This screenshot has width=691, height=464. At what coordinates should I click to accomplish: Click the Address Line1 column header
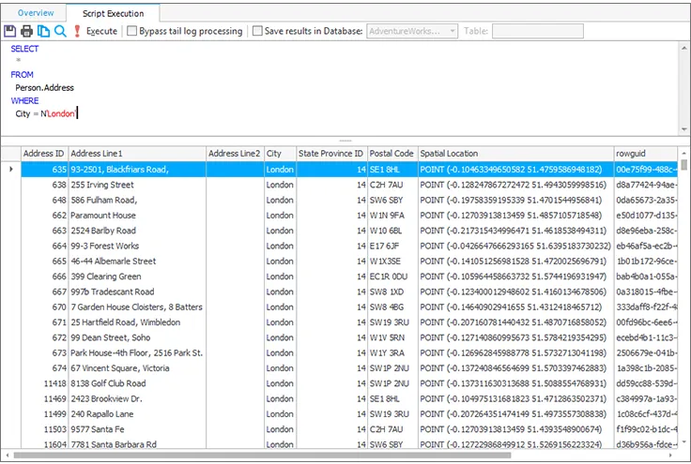click(137, 154)
